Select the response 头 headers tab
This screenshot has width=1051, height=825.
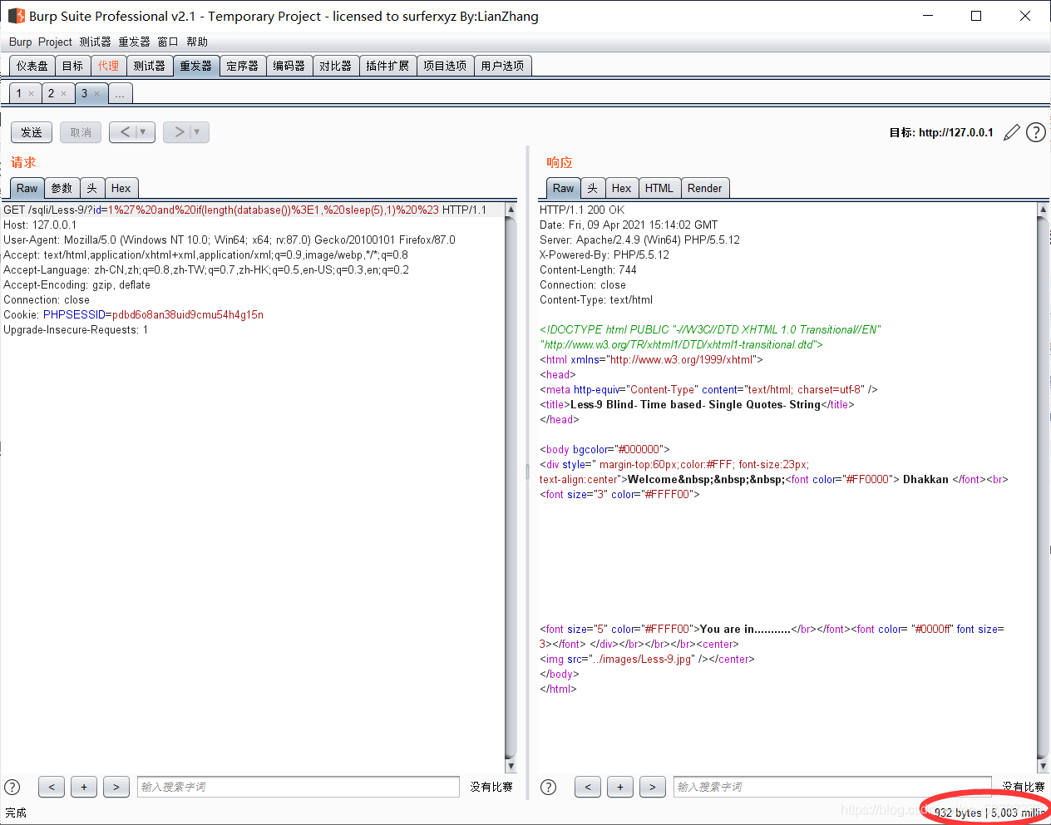[592, 188]
